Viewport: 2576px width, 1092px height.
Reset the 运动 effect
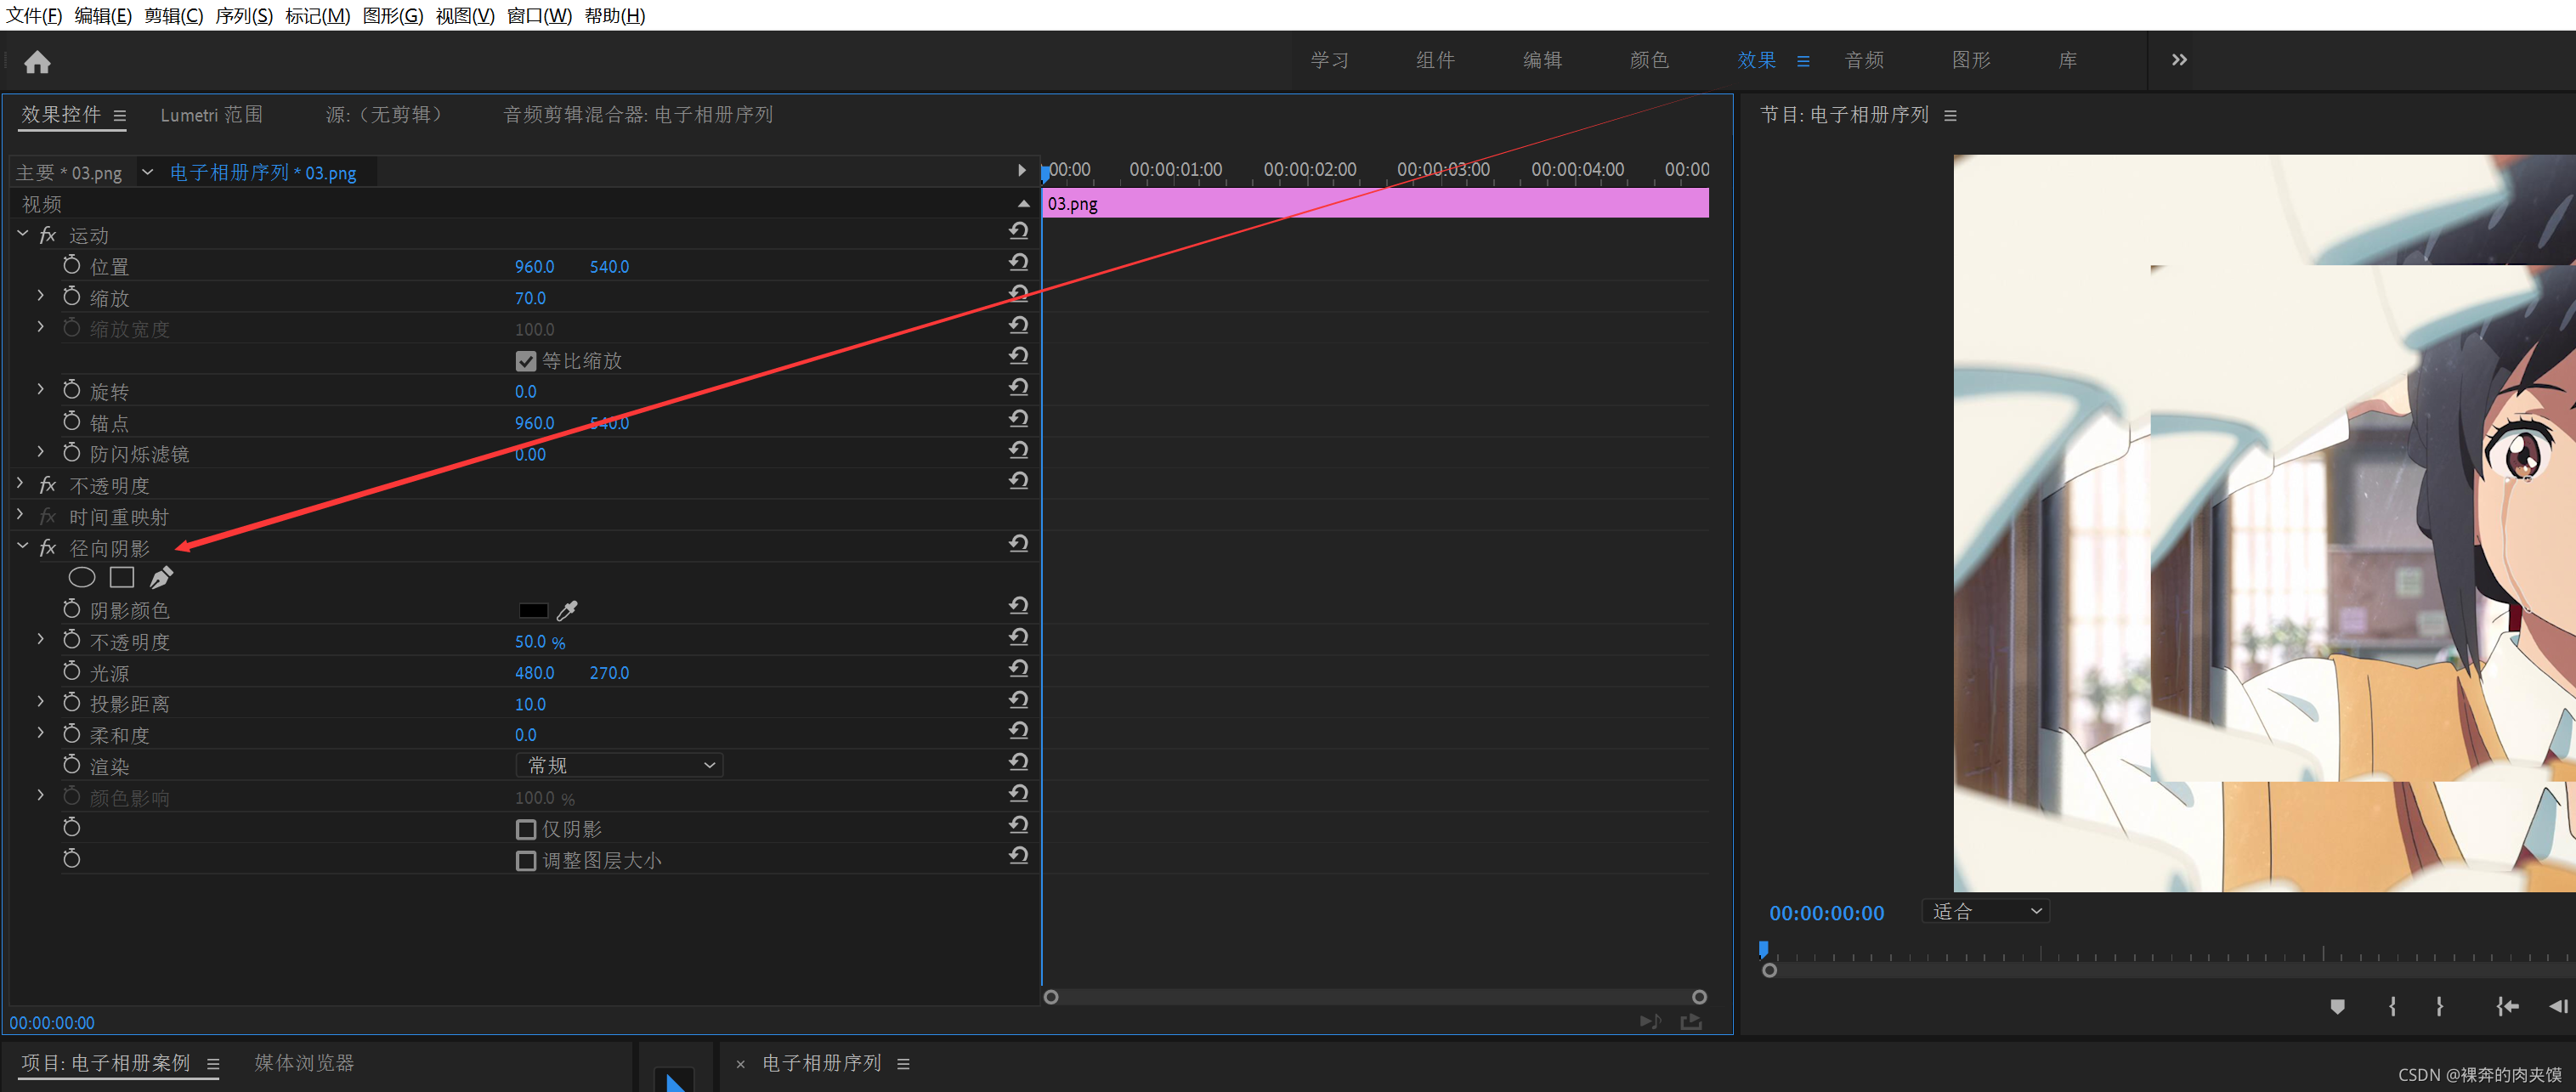(1019, 231)
